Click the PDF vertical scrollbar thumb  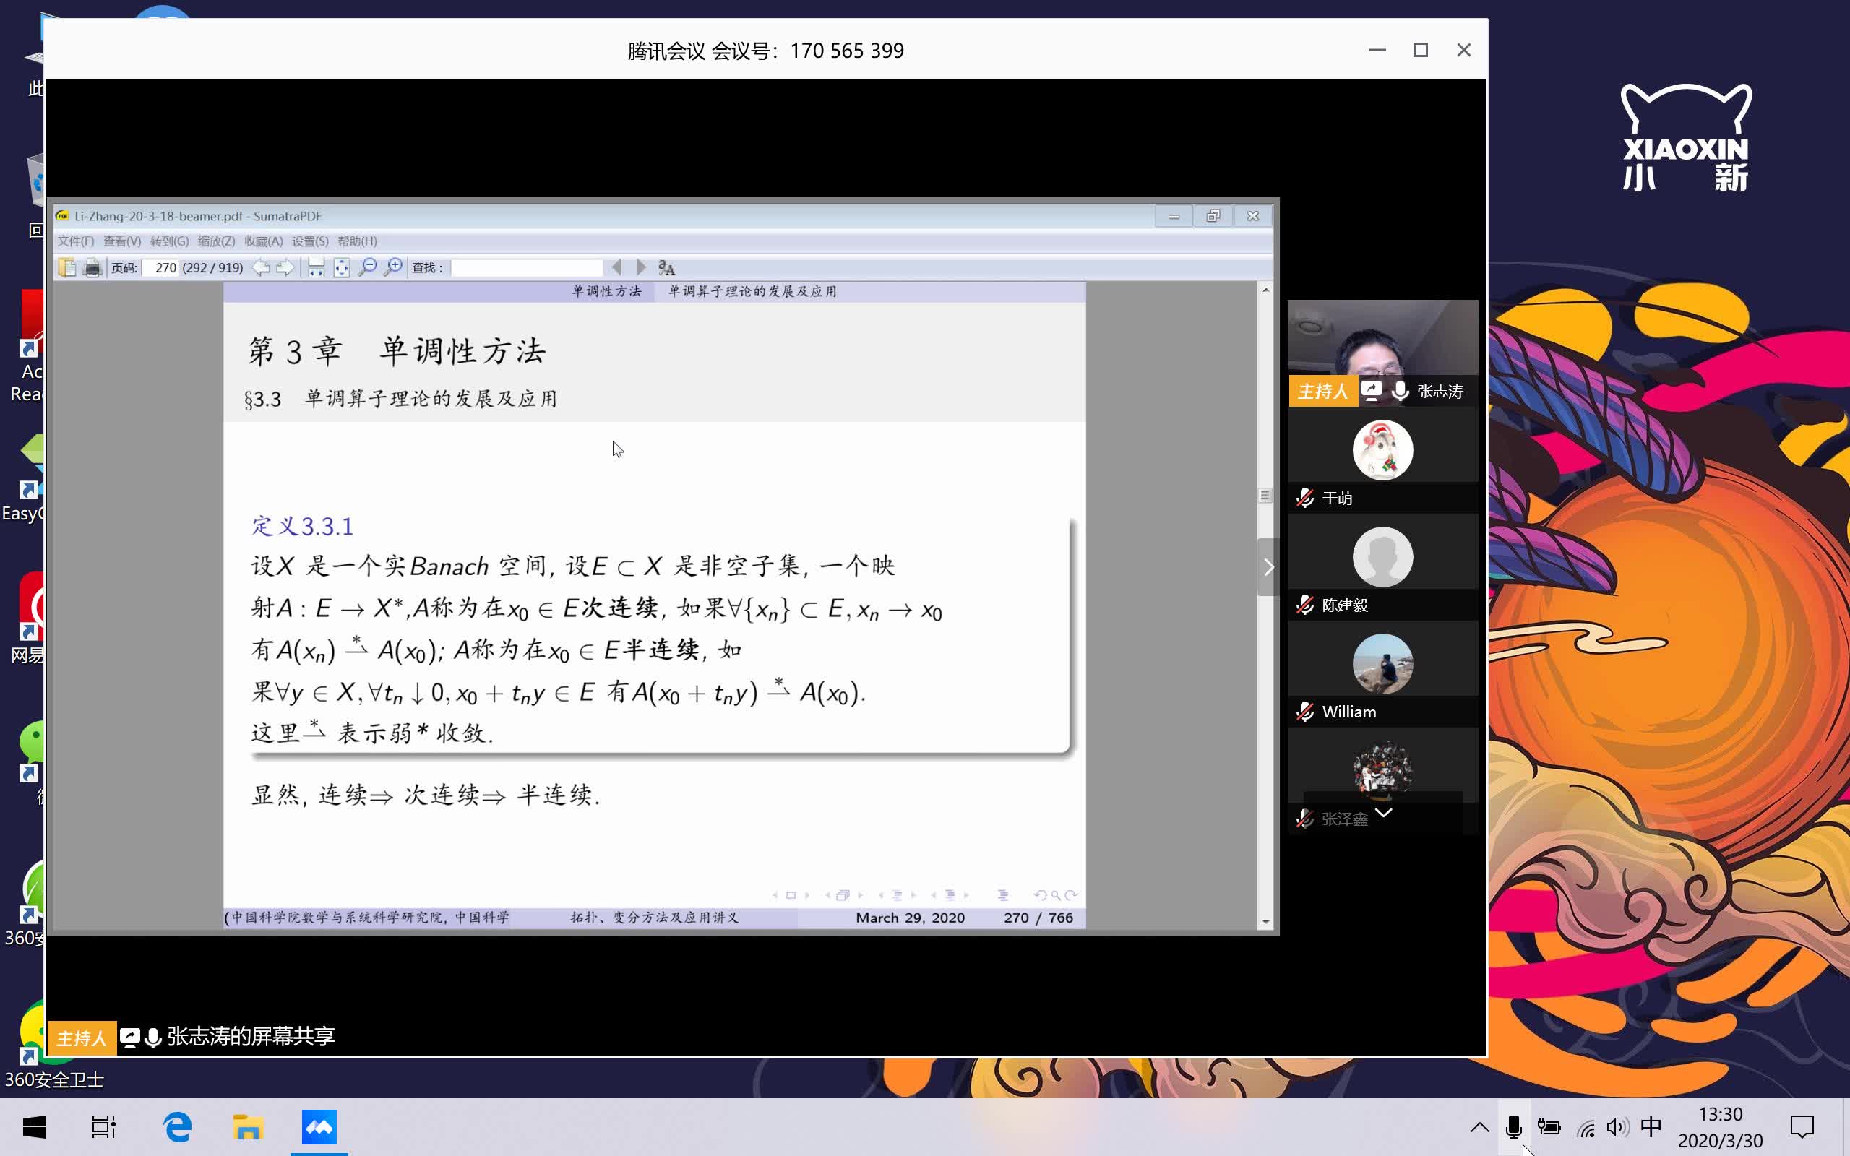click(1265, 496)
